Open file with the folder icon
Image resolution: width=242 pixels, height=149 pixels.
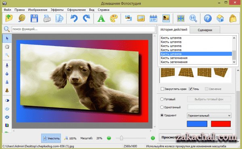click(x=9, y=18)
